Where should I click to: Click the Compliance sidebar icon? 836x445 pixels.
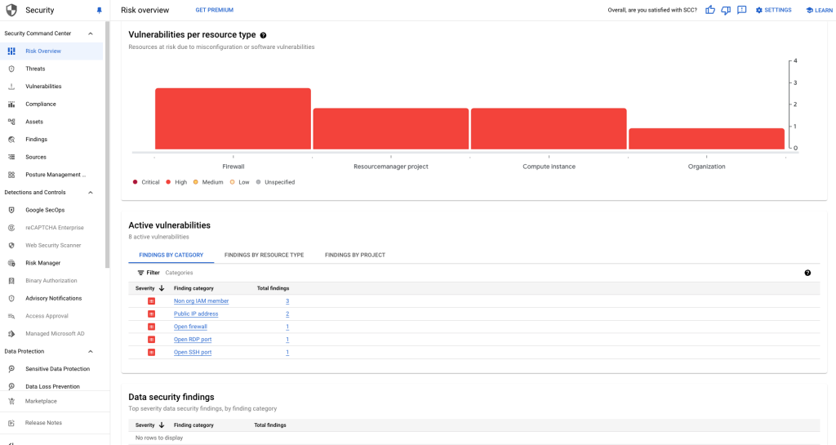(x=11, y=104)
